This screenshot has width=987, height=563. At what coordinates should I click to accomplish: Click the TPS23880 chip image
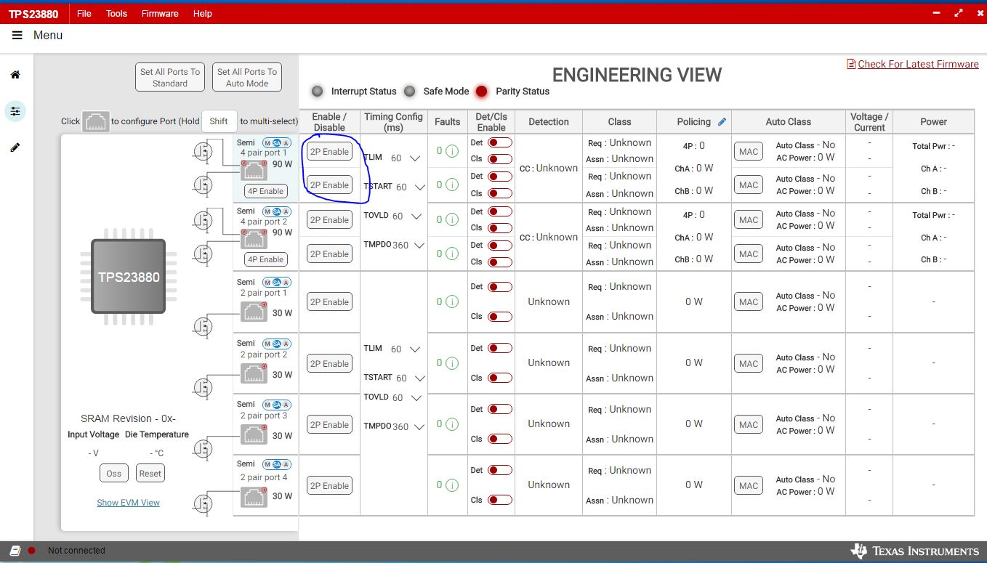click(128, 277)
